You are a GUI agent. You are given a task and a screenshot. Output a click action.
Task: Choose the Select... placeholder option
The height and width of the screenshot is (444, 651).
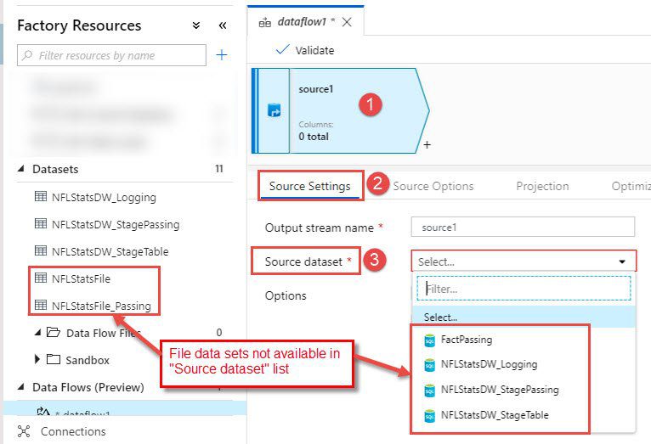pos(524,318)
